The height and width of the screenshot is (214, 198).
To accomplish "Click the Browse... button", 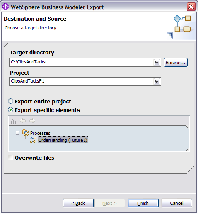I will [x=176, y=63].
